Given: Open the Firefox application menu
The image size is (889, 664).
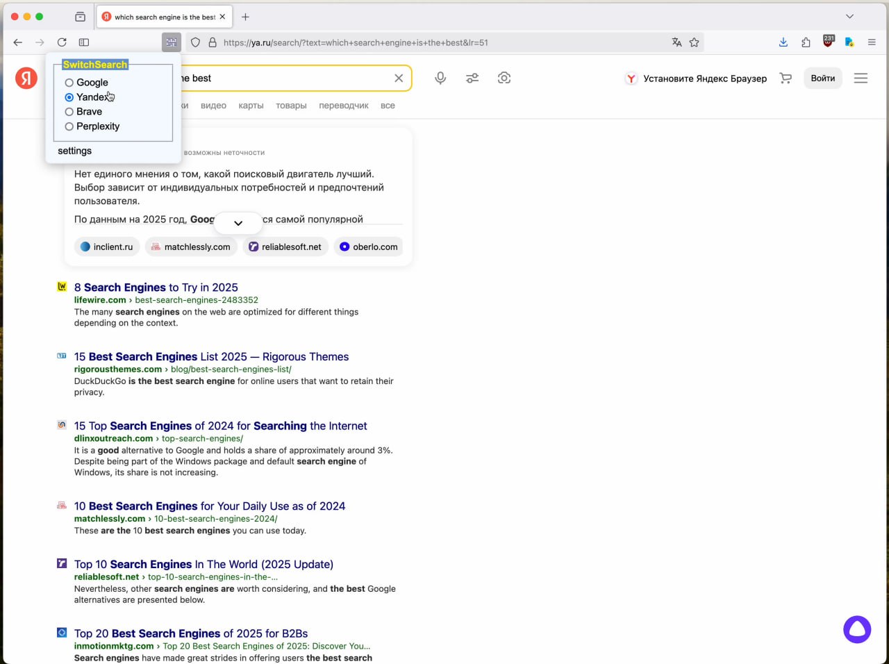Looking at the screenshot, I should (872, 42).
